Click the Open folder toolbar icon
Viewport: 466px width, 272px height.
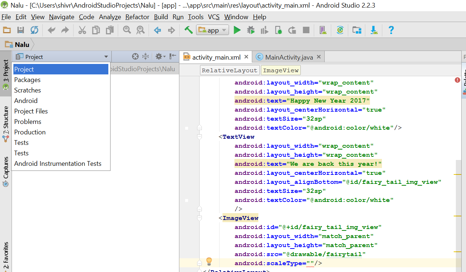pos(7,30)
